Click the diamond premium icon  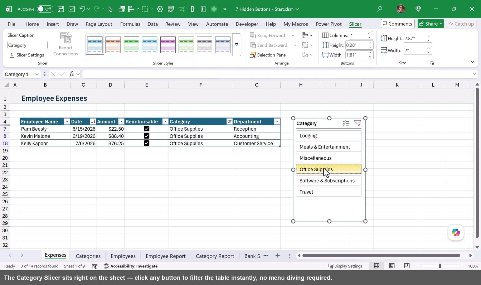point(418,9)
